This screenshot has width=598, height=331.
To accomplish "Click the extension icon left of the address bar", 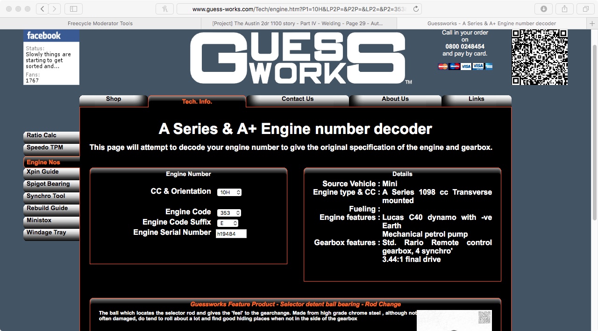I will [x=165, y=9].
